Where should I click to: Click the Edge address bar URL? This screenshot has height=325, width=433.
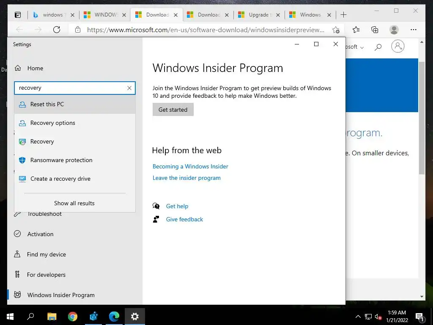(x=206, y=30)
